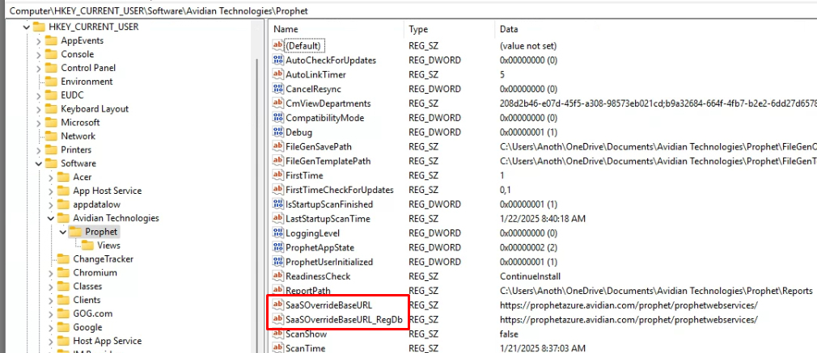Click the string icon beside SaaSOverrideBaseURL
The width and height of the screenshot is (817, 353).
pyautogui.click(x=278, y=305)
